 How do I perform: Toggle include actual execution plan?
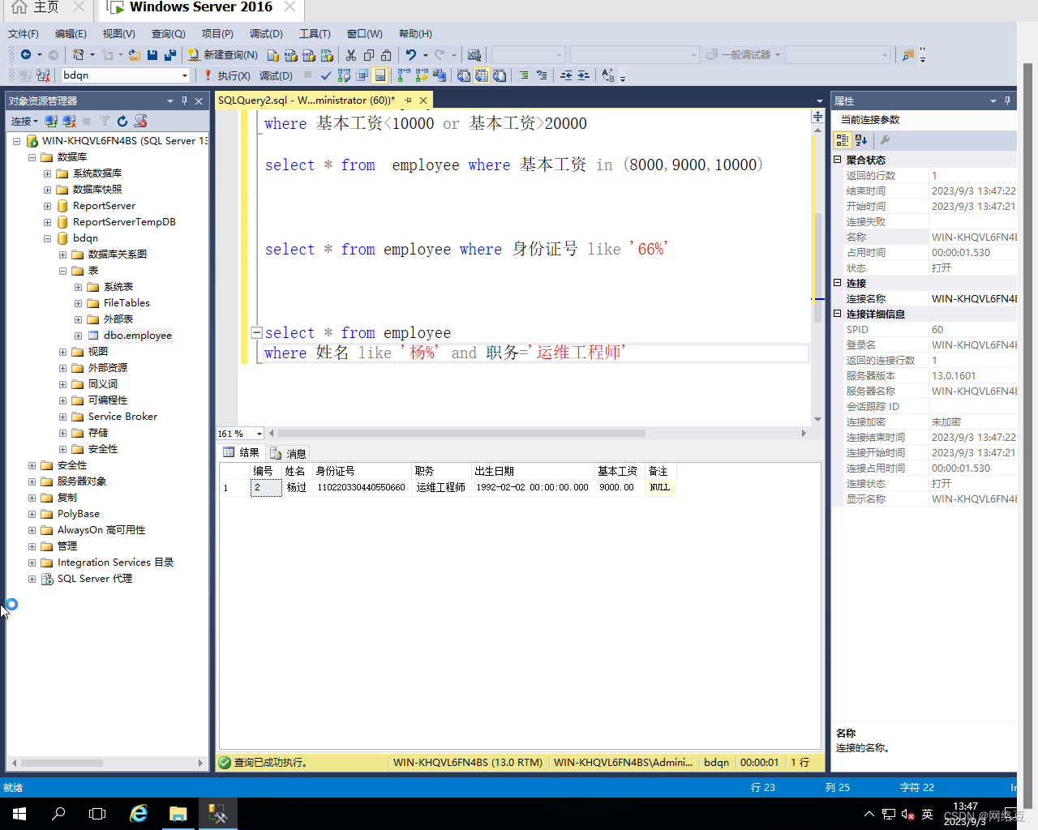pos(404,75)
